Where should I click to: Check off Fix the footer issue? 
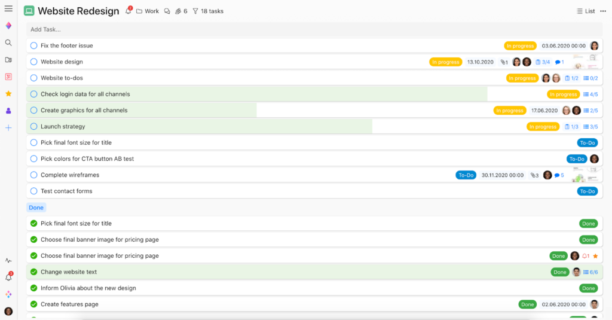point(33,45)
